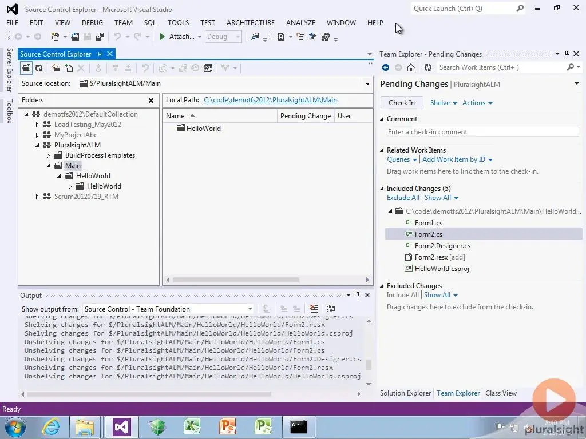Open Queries dropdown under Related Work Items

point(402,159)
